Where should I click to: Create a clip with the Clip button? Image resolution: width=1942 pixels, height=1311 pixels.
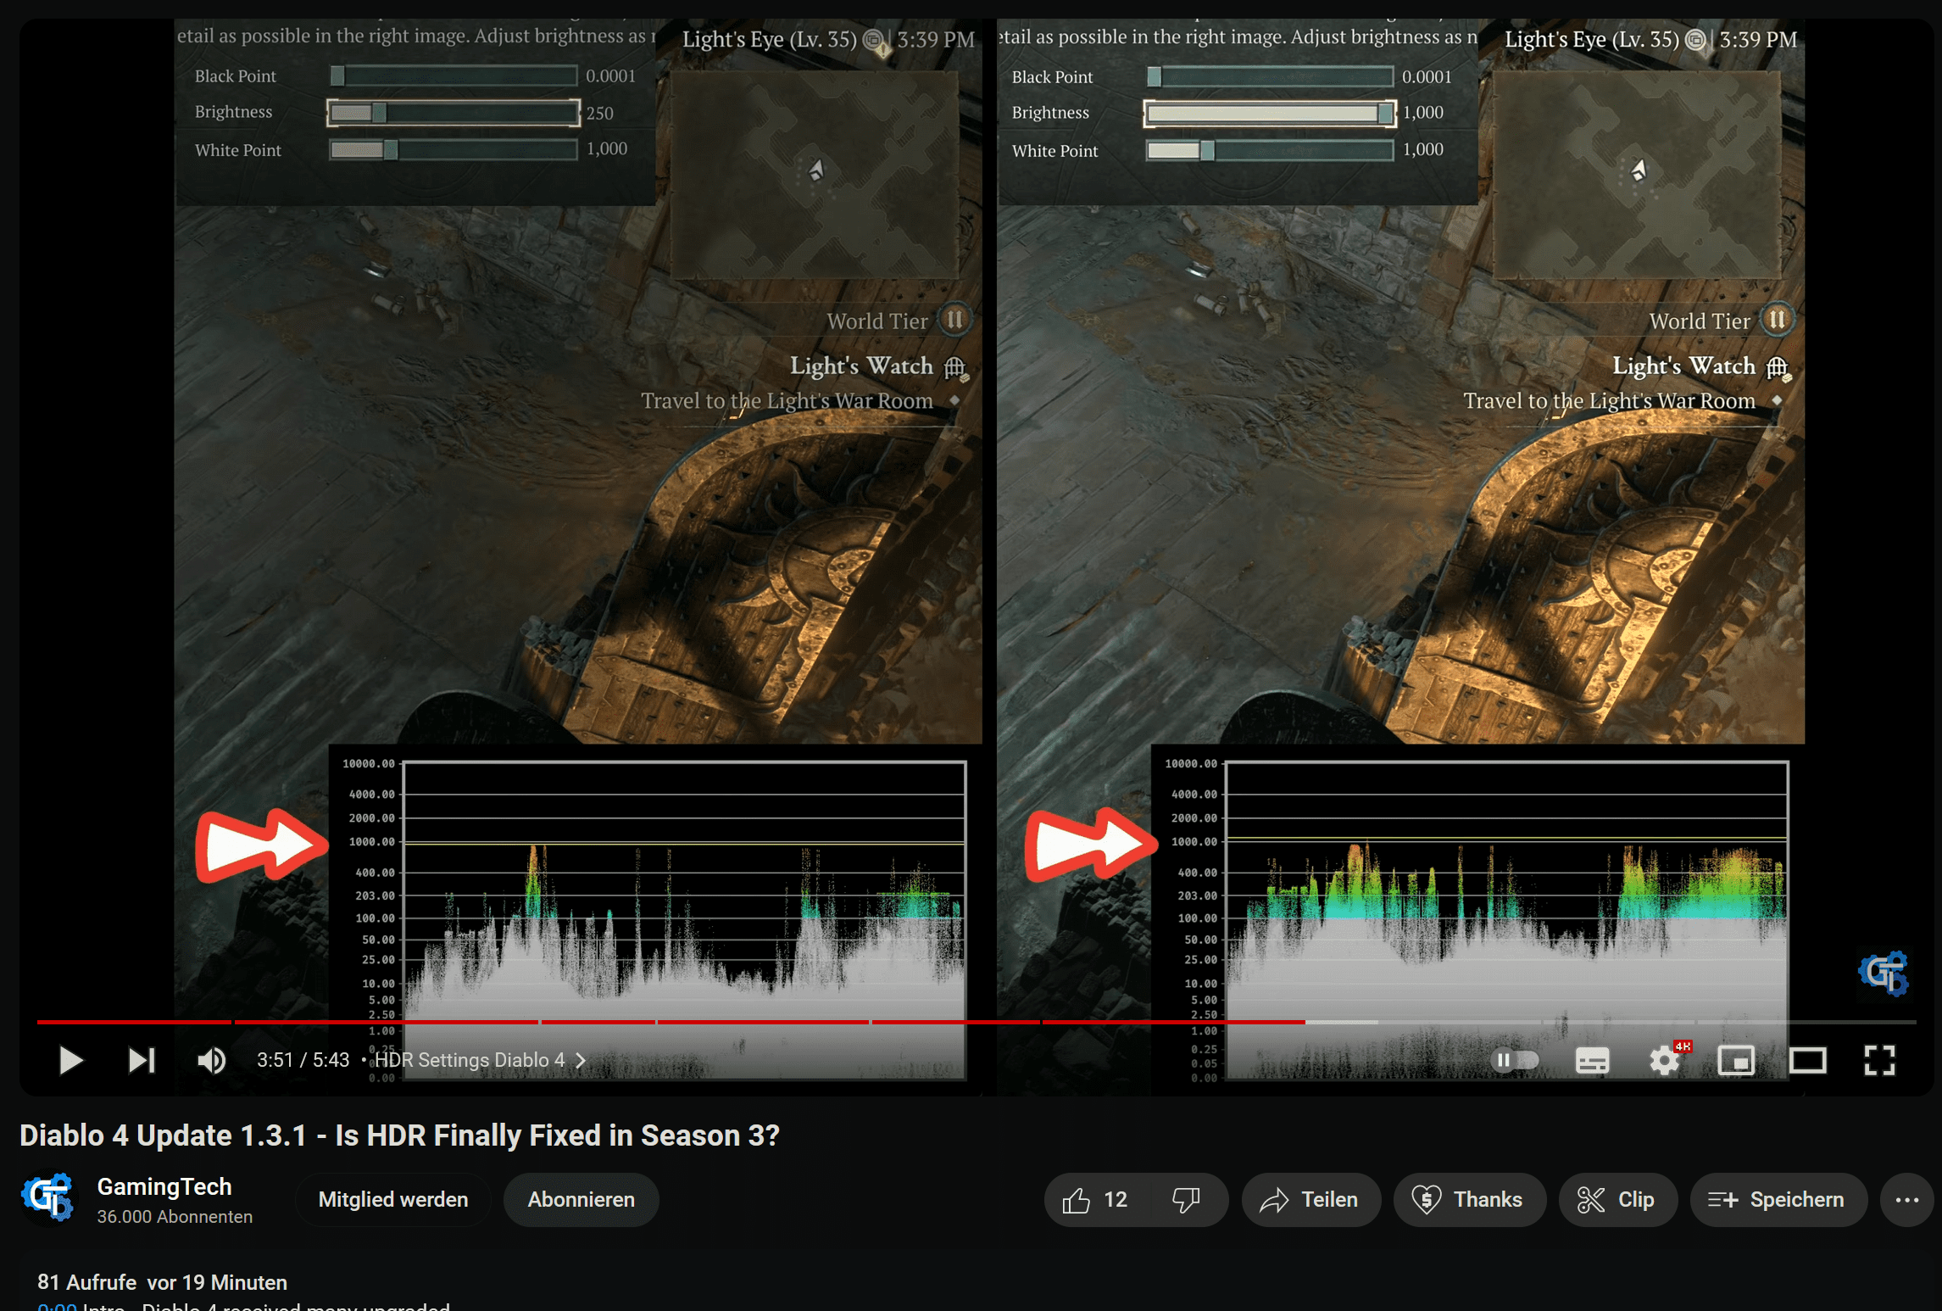[x=1617, y=1199]
